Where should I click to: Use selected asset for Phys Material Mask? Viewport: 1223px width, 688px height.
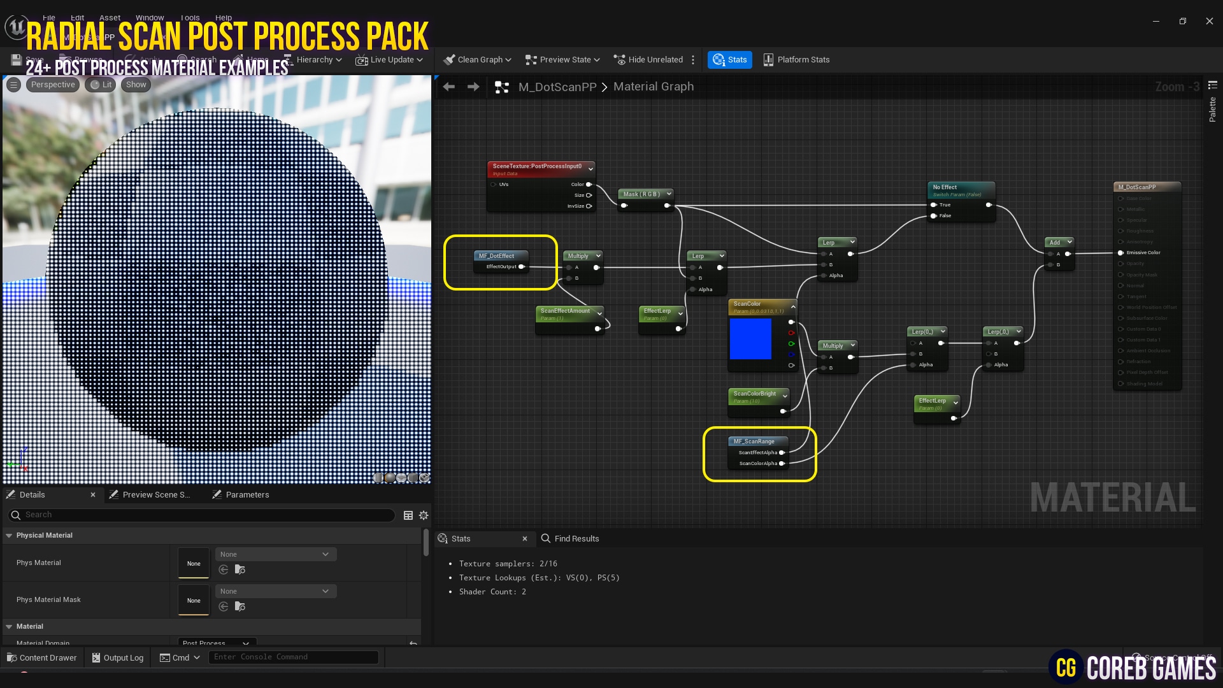[x=224, y=606]
